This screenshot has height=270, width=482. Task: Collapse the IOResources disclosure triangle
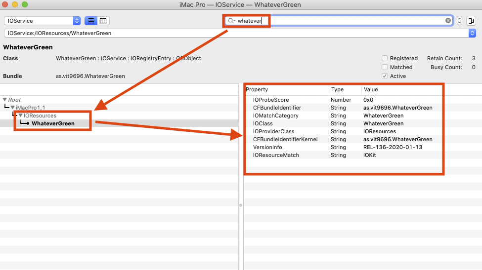[x=21, y=116]
